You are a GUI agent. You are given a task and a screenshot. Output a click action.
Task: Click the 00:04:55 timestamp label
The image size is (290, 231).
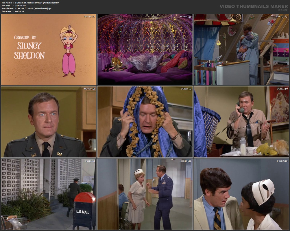click(x=186, y=16)
